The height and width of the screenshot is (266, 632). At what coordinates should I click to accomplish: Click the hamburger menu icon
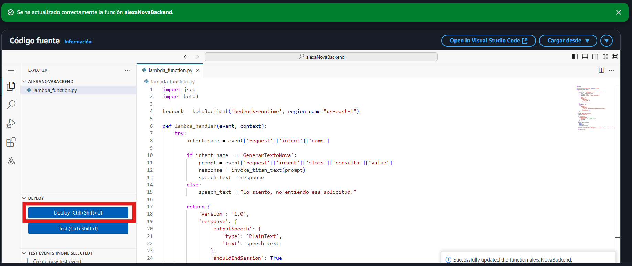pyautogui.click(x=11, y=70)
